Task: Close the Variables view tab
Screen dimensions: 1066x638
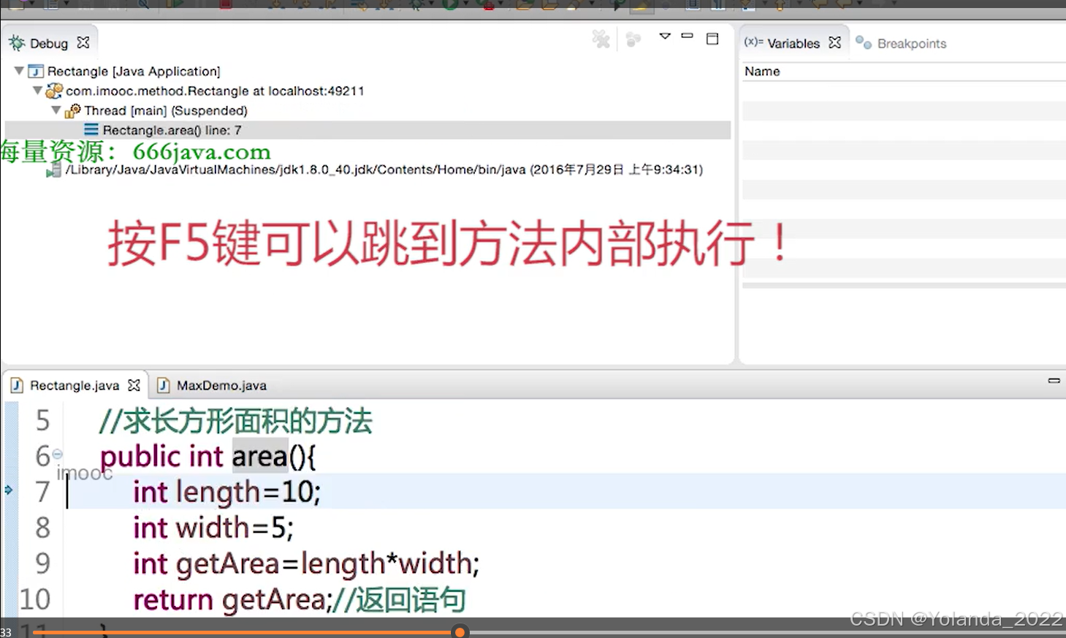Action: pos(835,42)
